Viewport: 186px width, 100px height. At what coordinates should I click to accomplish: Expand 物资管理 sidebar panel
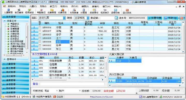pyautogui.click(x=16, y=72)
